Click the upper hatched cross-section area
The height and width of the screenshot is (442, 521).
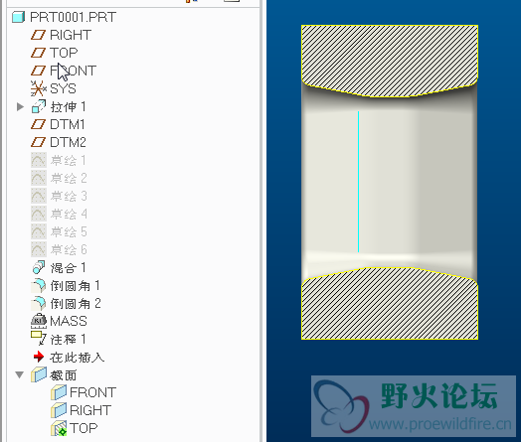390,57
